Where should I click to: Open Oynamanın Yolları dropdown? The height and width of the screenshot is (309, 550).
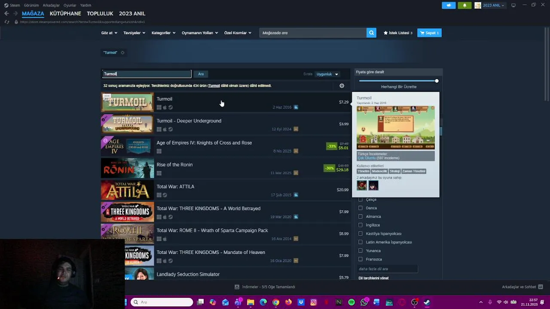pyautogui.click(x=200, y=33)
